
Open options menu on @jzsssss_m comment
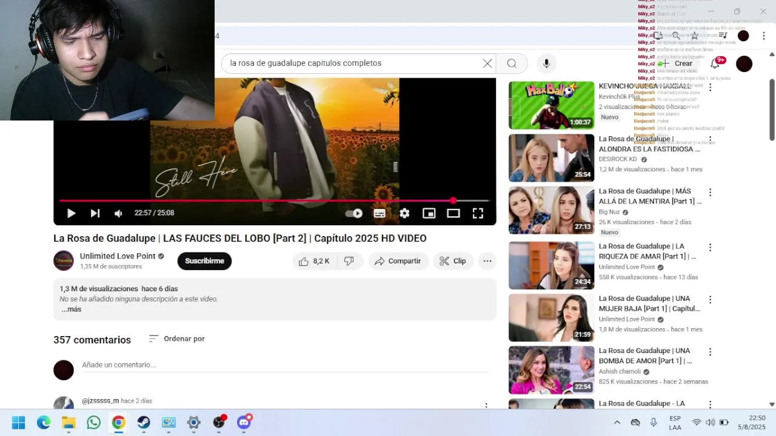click(486, 405)
